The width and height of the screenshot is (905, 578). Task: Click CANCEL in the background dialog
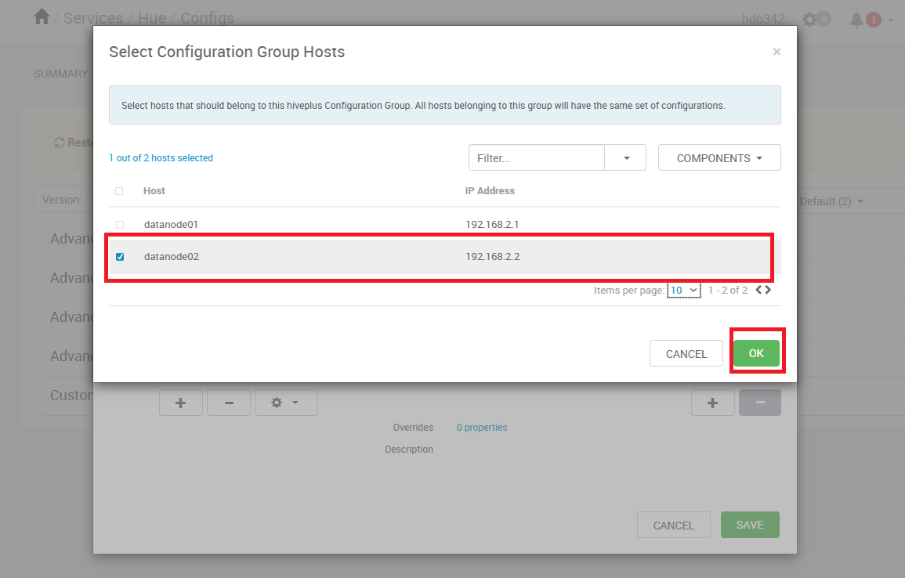tap(674, 525)
